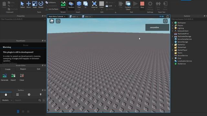Activate the Move tool

click(x=28, y=5)
